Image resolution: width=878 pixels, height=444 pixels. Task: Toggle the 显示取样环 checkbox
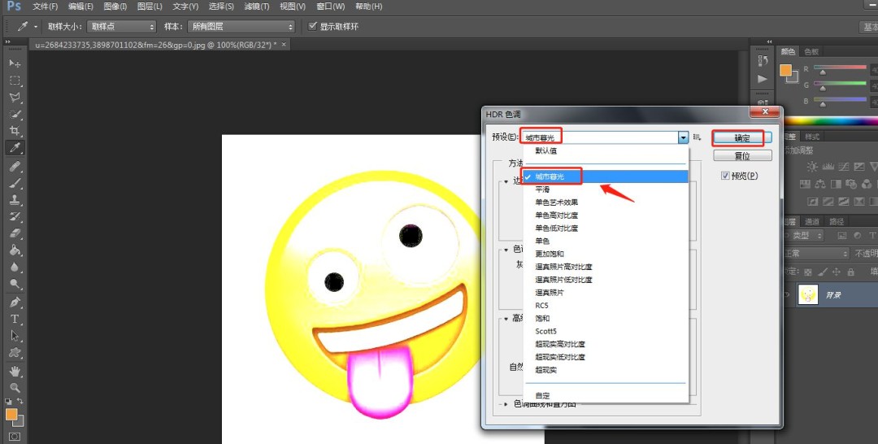313,26
